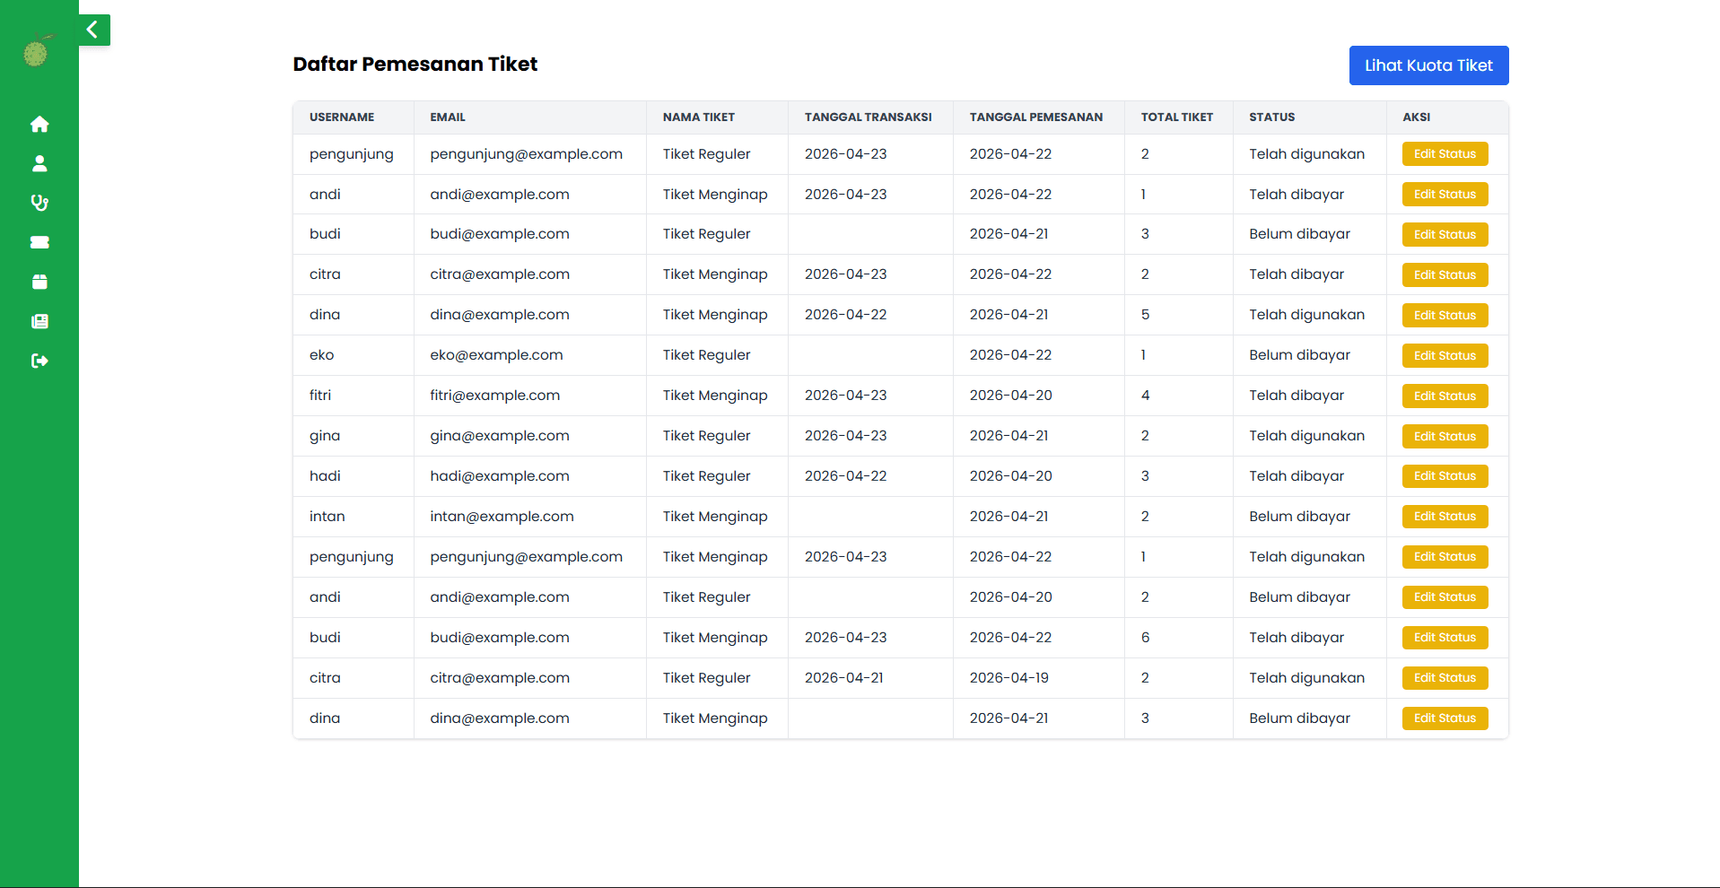Edit status for gina's Tiket Reguler booking

click(1445, 436)
